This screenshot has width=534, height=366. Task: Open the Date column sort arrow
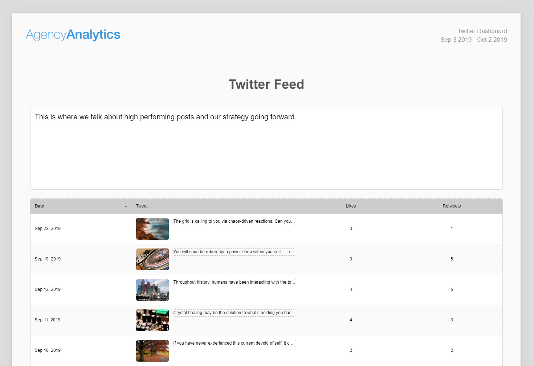(126, 206)
